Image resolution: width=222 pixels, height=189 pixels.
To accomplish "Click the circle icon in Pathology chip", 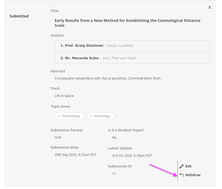I will [91, 116].
